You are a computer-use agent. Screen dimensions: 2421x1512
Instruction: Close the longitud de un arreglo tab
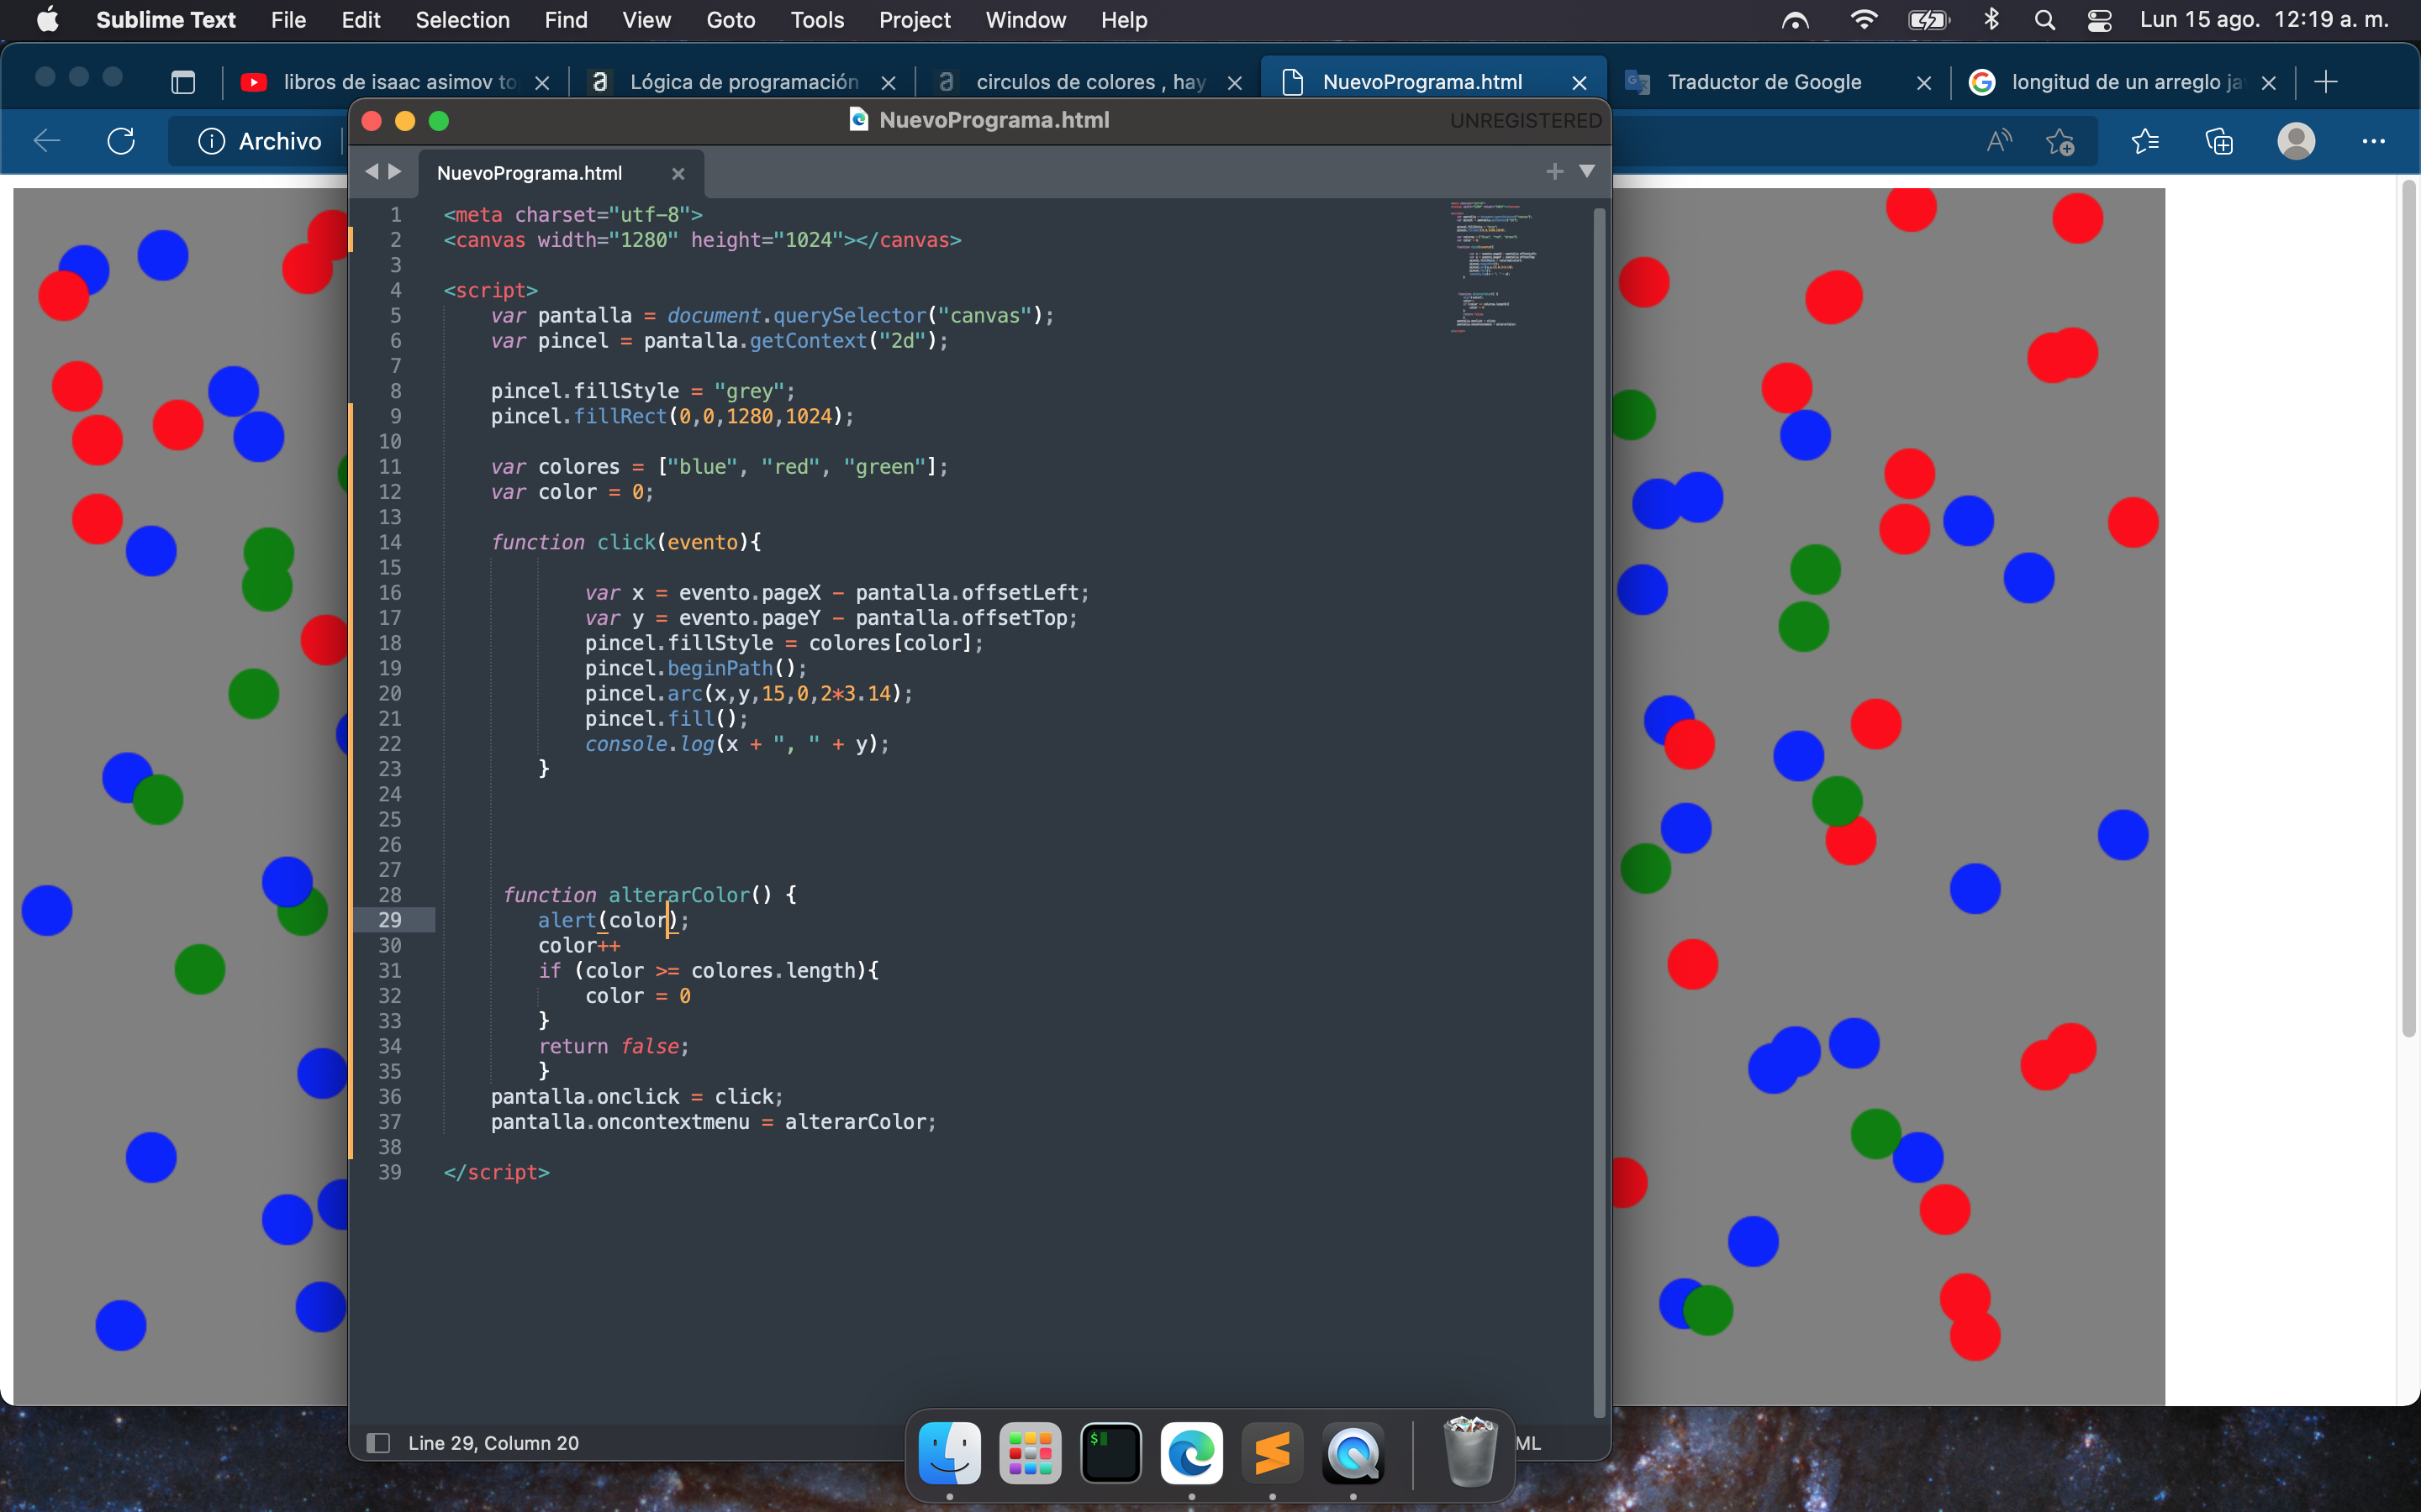[2269, 83]
